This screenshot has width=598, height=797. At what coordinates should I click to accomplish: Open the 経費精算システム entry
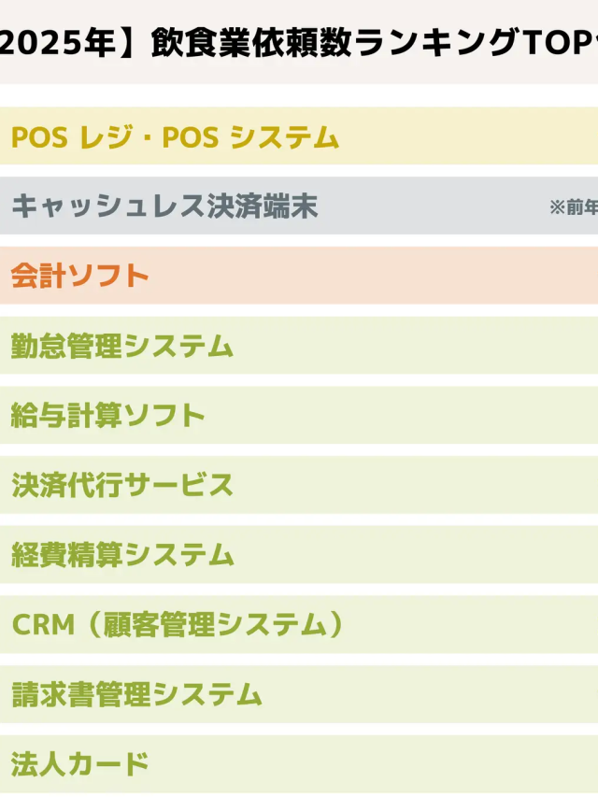(x=299, y=555)
